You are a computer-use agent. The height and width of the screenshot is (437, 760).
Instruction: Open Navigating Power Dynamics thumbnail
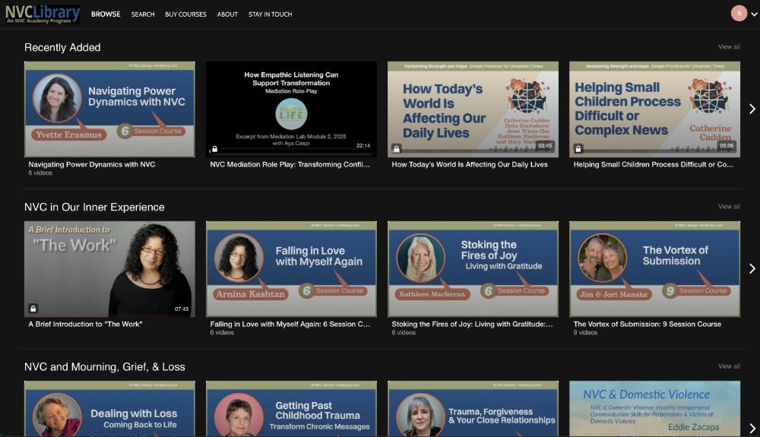coord(109,109)
